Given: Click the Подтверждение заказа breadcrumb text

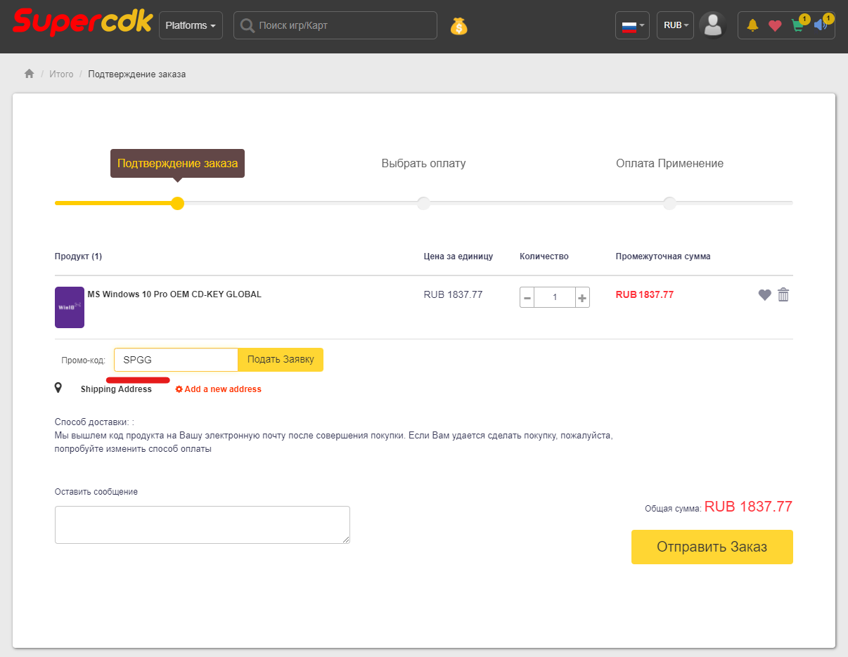Looking at the screenshot, I should pyautogui.click(x=137, y=74).
